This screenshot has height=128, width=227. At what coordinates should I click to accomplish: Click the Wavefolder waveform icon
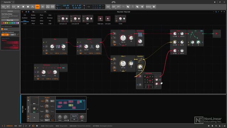pyautogui.click(x=140, y=35)
